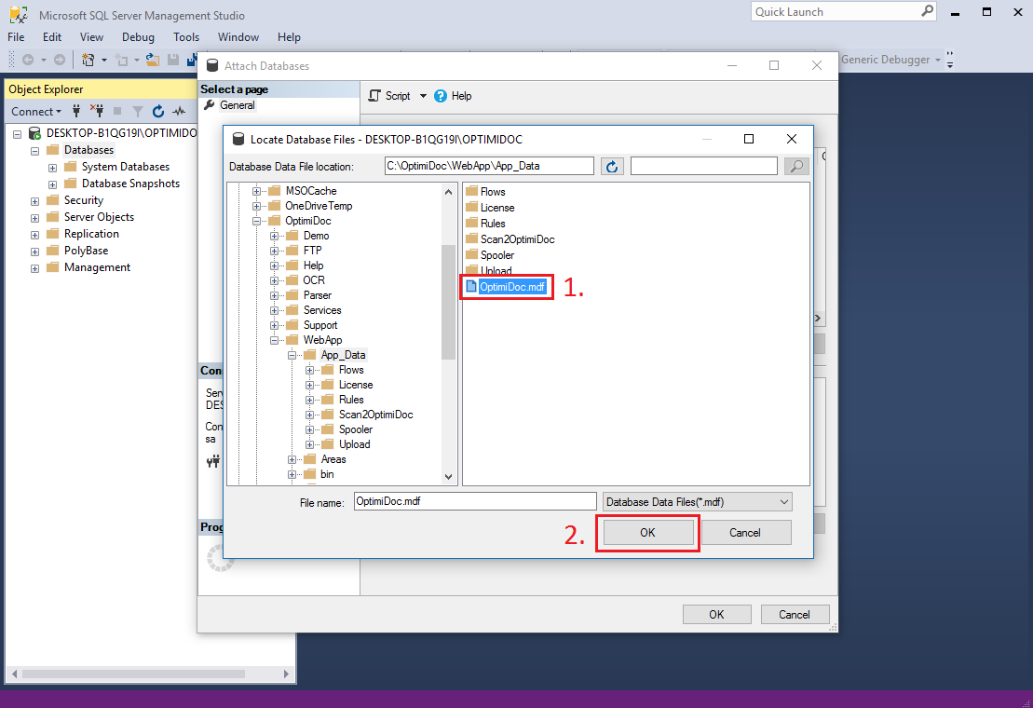Open Activity Monitor icon in Object Explorer

coord(179,112)
